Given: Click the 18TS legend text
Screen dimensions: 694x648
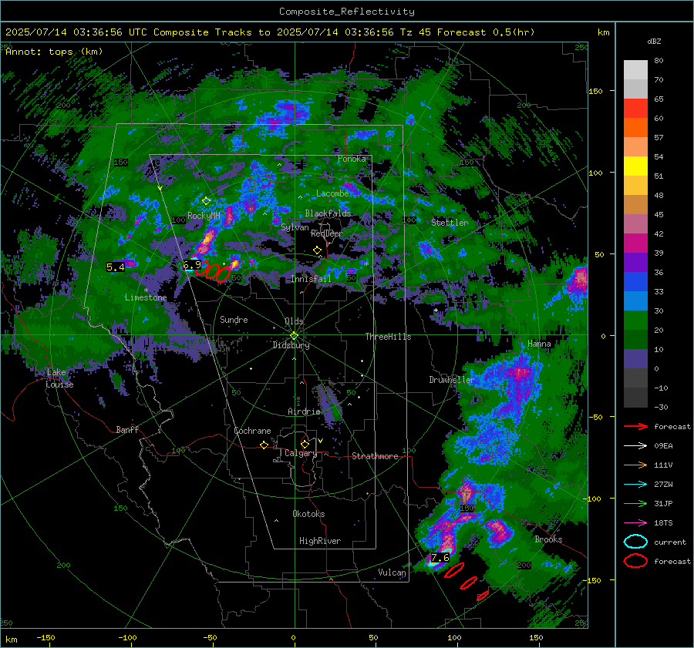Looking at the screenshot, I should (x=663, y=523).
